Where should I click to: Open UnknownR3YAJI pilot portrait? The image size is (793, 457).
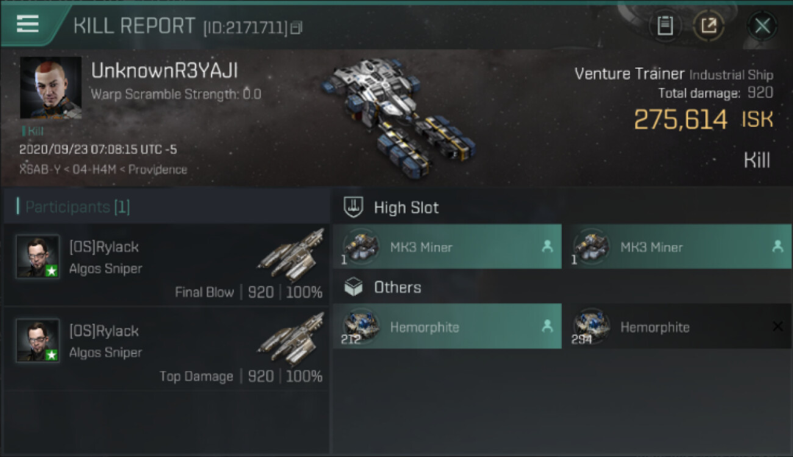click(x=51, y=88)
